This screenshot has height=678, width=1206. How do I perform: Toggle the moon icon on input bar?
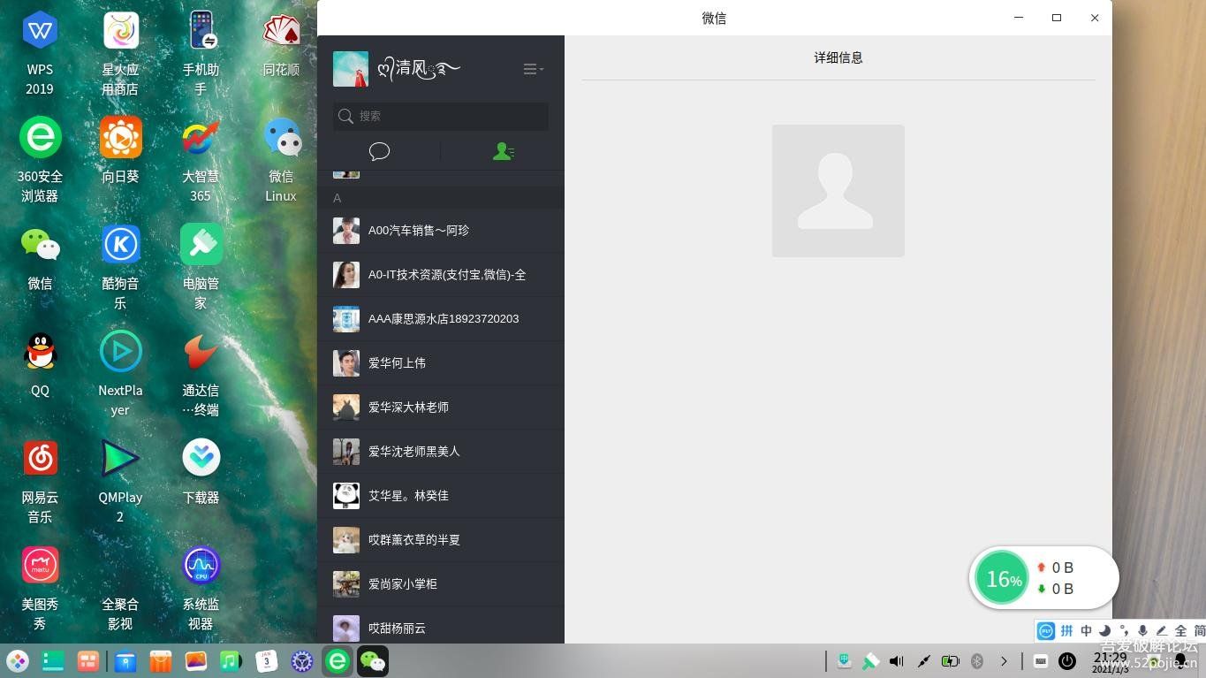(1104, 630)
